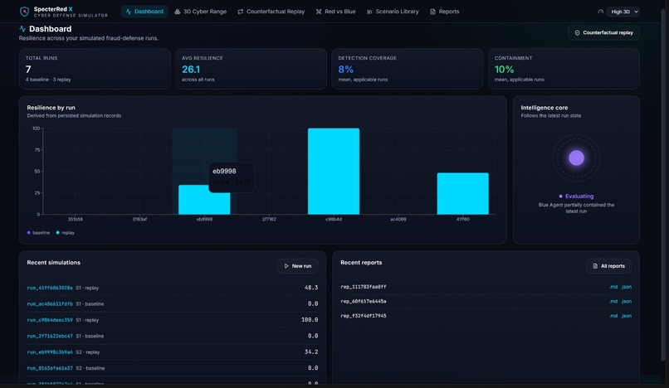Click the c98b4d bar in resilience chart
Viewport: 669px width, 388px height.
click(334, 172)
